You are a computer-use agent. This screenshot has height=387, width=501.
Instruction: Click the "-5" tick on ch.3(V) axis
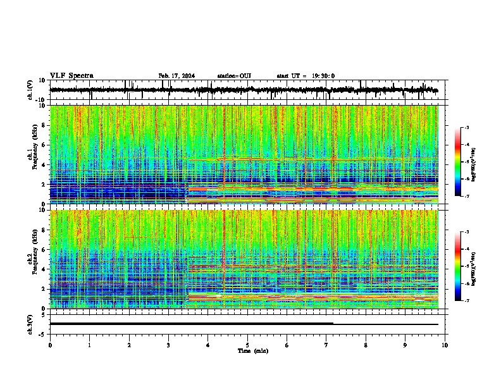pos(42,335)
